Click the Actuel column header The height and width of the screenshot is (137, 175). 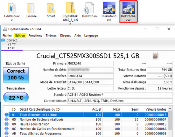coord(93,109)
